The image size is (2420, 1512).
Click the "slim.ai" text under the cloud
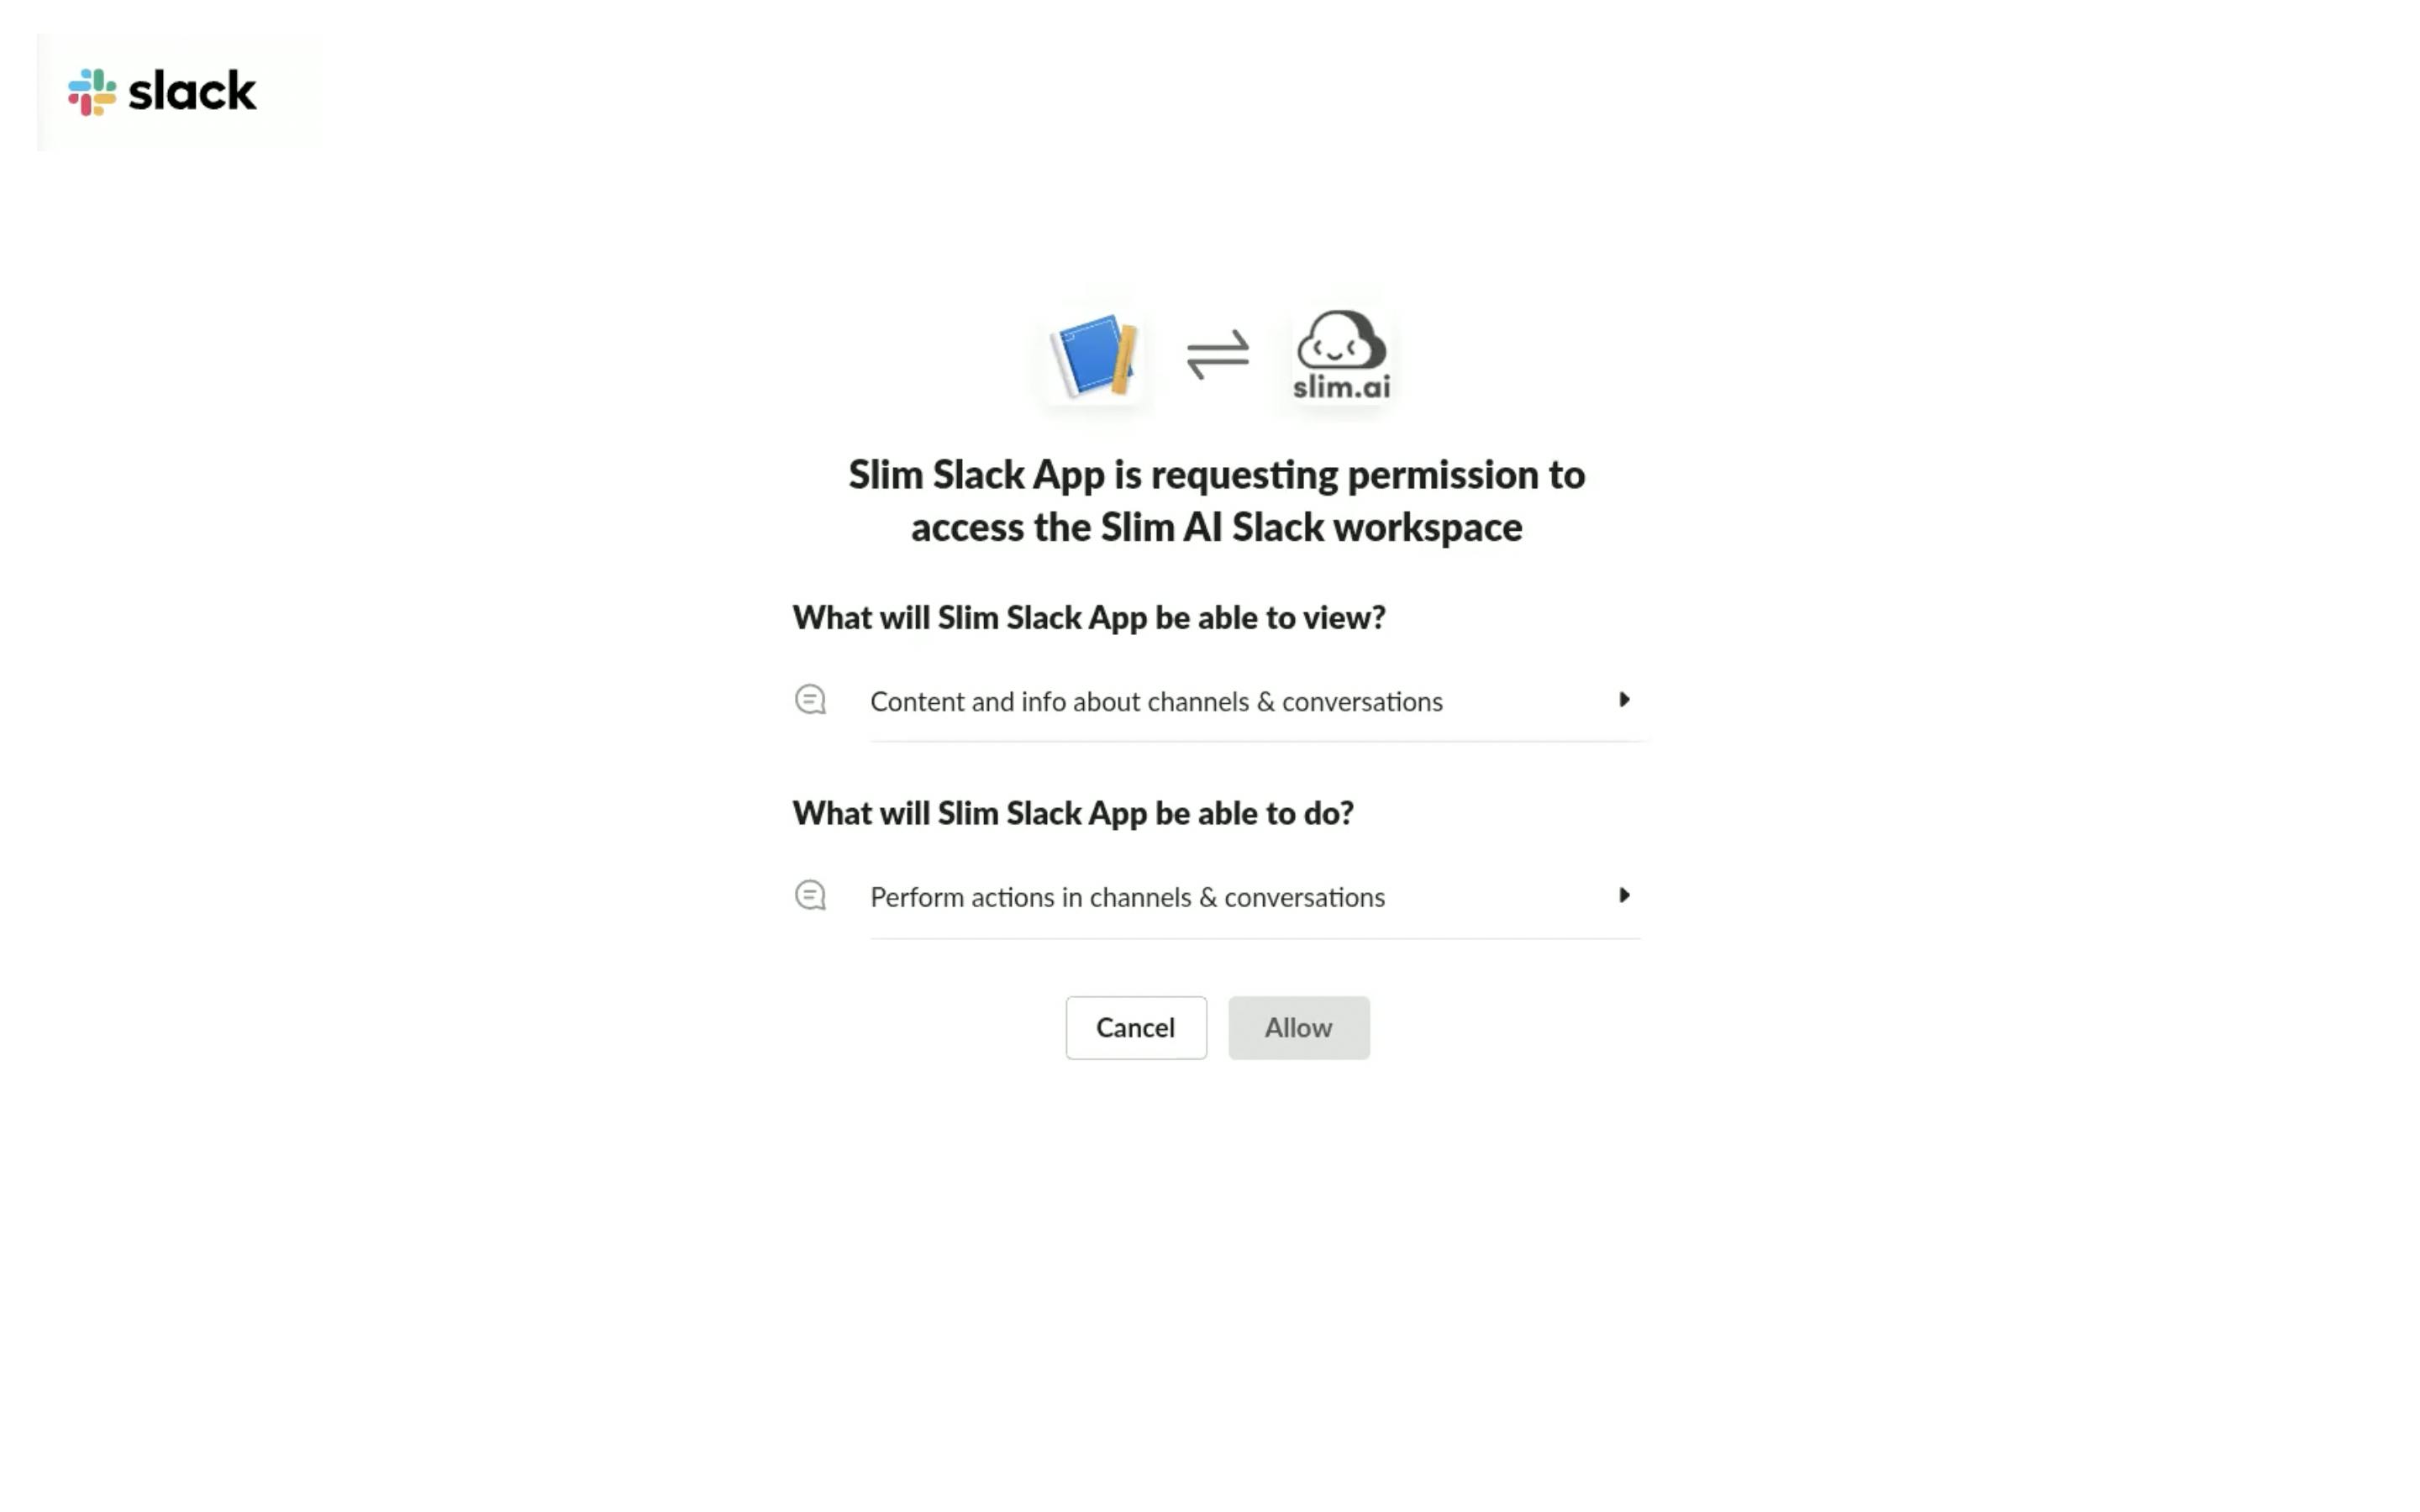coord(1342,387)
